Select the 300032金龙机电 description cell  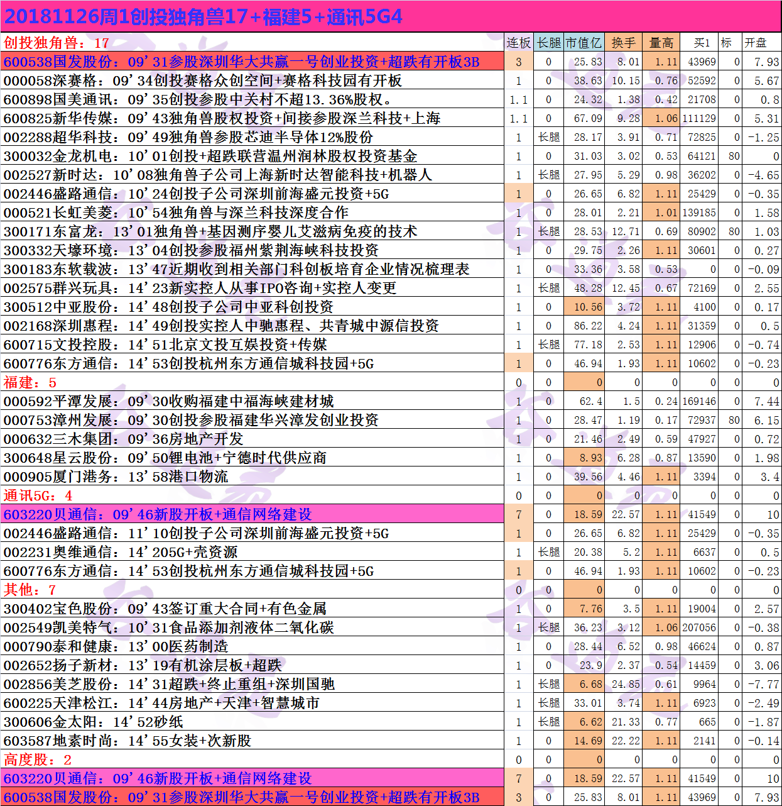(253, 156)
